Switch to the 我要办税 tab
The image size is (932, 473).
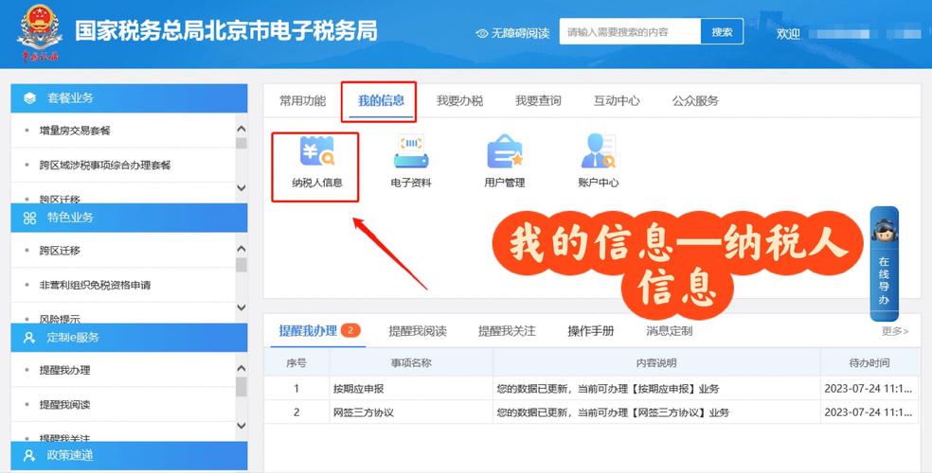[459, 101]
